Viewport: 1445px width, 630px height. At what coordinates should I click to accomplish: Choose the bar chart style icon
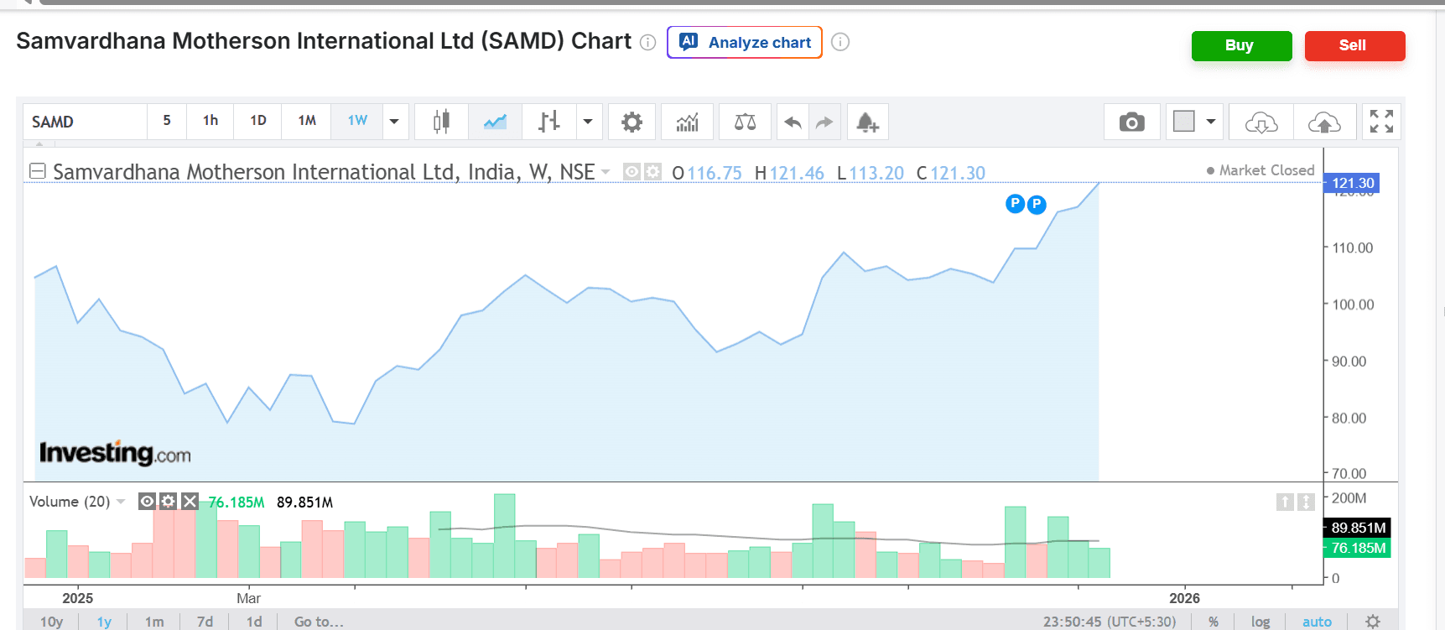[x=548, y=122]
